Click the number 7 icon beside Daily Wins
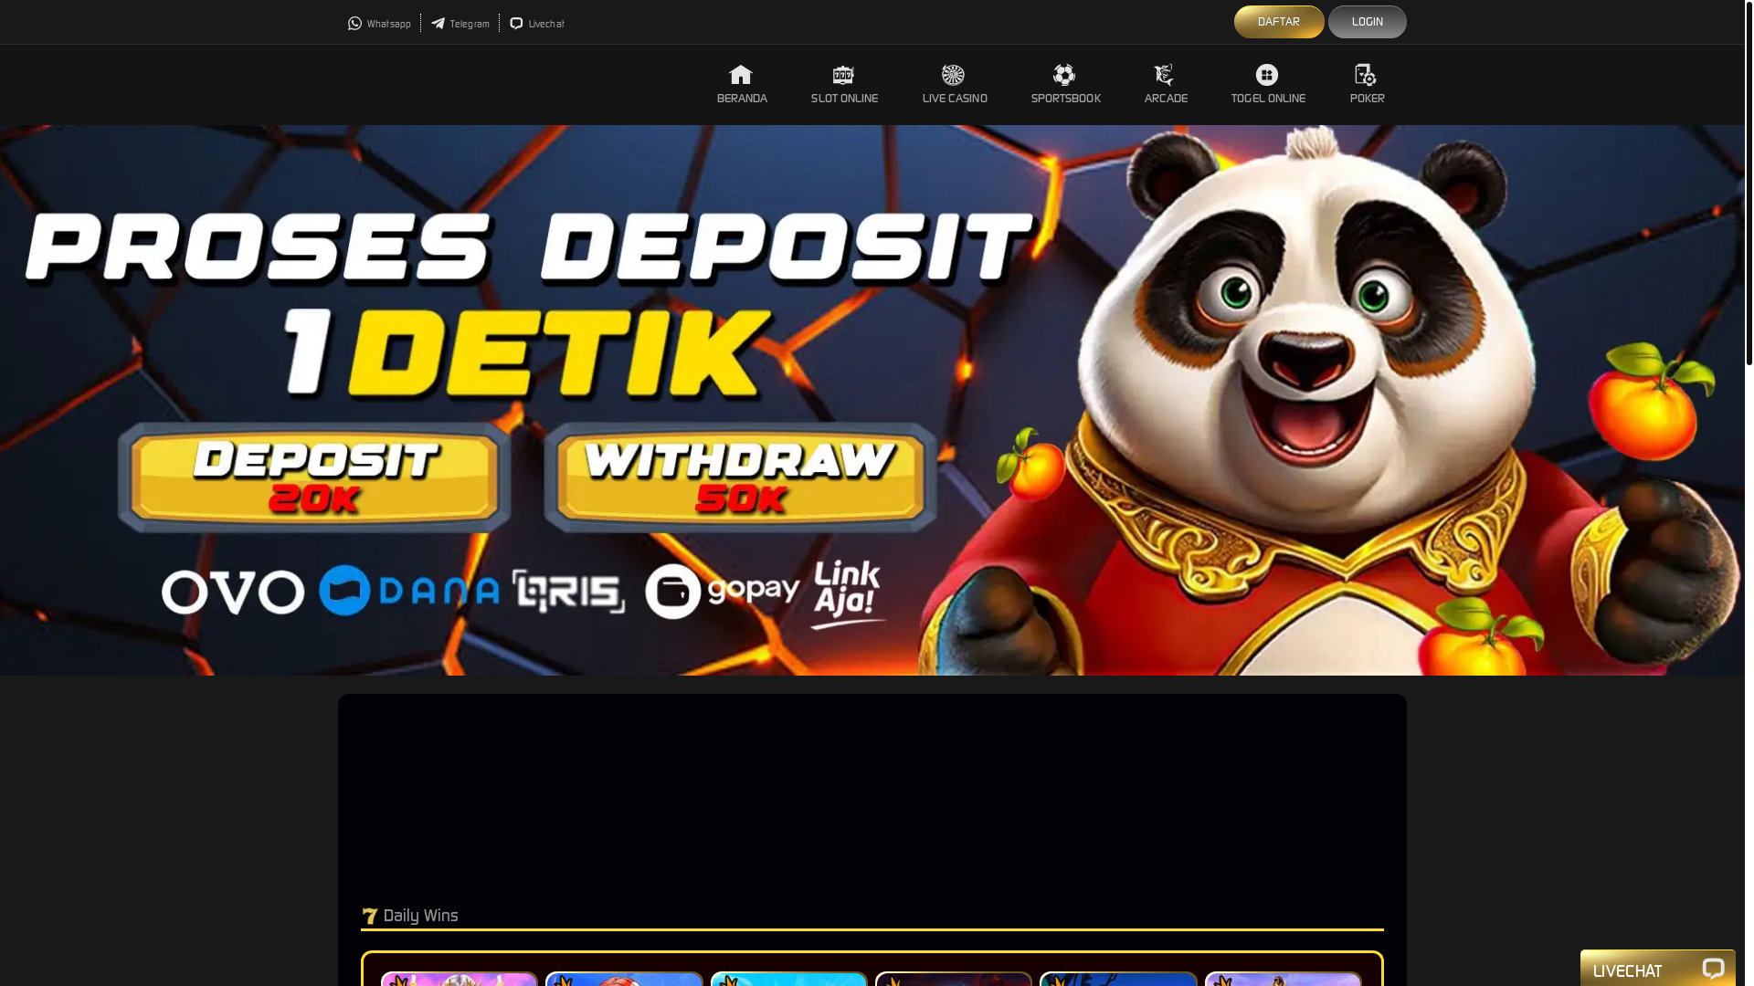 coord(370,917)
